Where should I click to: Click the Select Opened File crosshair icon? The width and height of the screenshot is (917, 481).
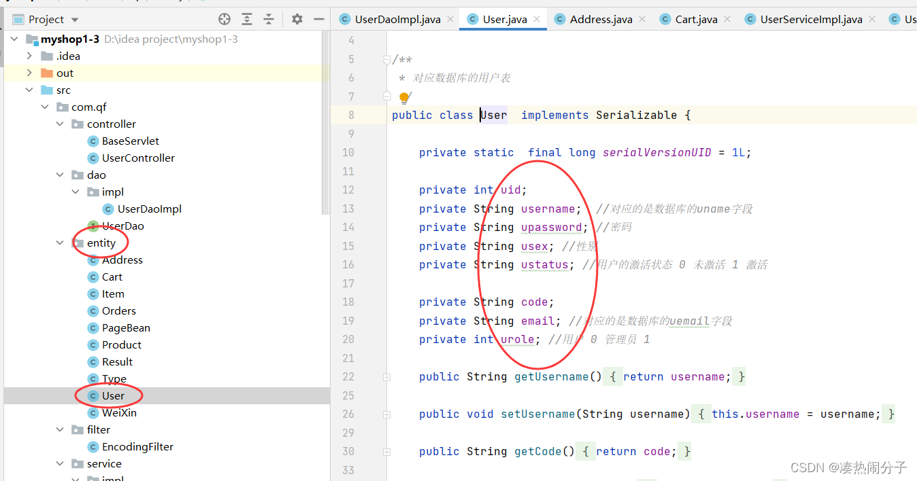pos(224,20)
